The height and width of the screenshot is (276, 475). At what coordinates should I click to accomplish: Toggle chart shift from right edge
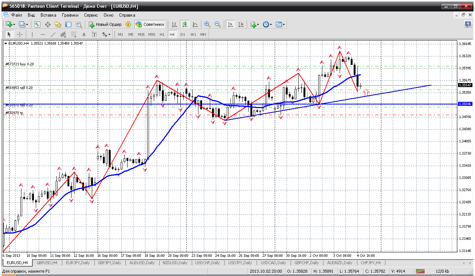coord(241,24)
